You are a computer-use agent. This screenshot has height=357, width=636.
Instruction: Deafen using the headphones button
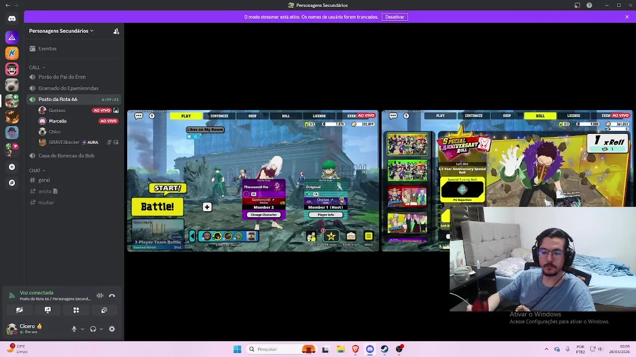(93, 329)
